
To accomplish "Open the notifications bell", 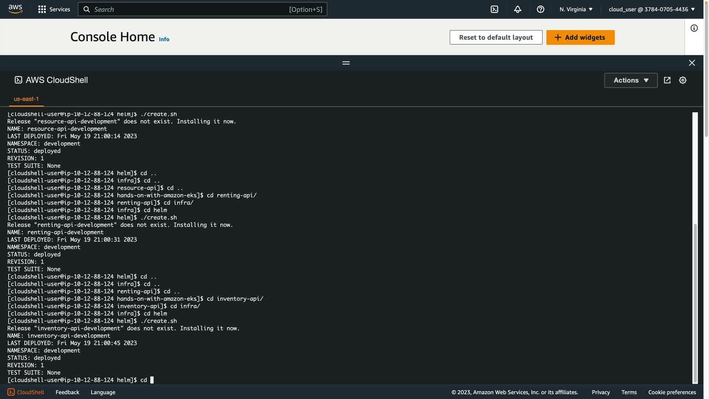I will (517, 9).
